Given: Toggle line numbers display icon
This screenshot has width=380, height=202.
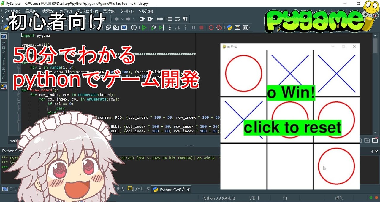Looking at the screenshot, I should (169, 19).
